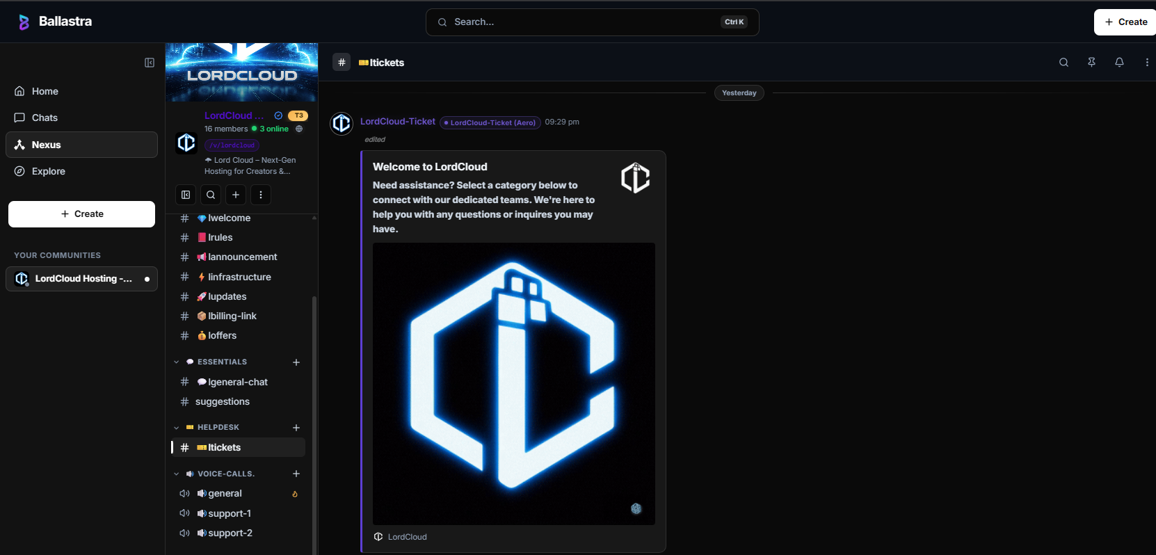Click the Create button in top bar
Image resolution: width=1156 pixels, height=555 pixels.
coord(1125,22)
